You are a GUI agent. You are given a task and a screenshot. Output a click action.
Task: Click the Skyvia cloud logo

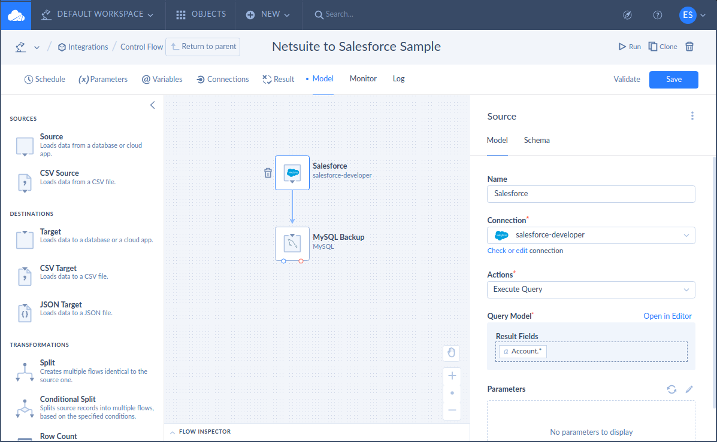[x=16, y=15]
